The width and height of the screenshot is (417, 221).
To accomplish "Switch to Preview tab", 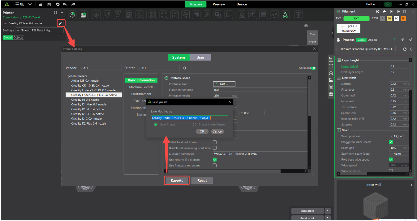I will (x=219, y=4).
